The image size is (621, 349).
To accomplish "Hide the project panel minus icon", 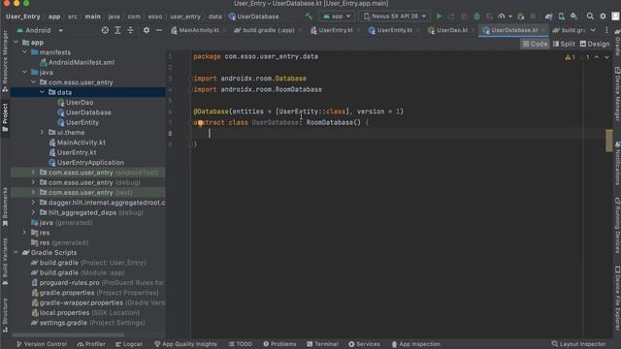I will pos(159,30).
